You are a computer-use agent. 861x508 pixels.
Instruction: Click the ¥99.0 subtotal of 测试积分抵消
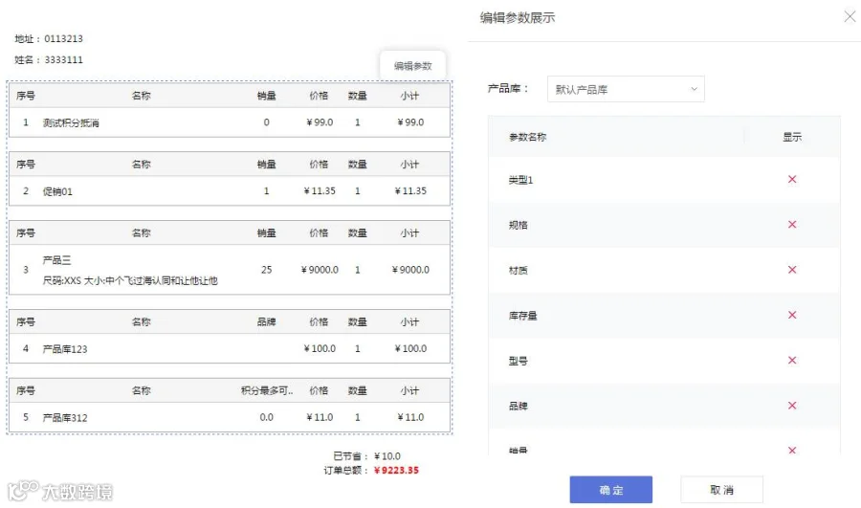pos(410,121)
